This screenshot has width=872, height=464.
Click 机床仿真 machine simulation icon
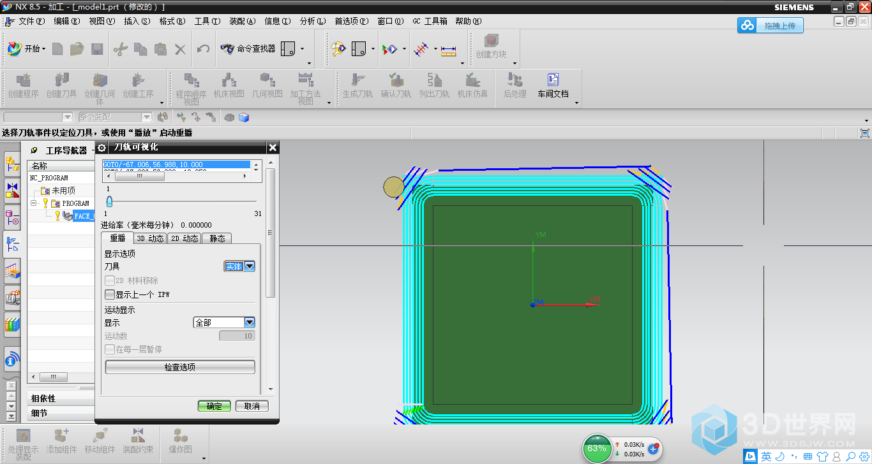click(472, 85)
